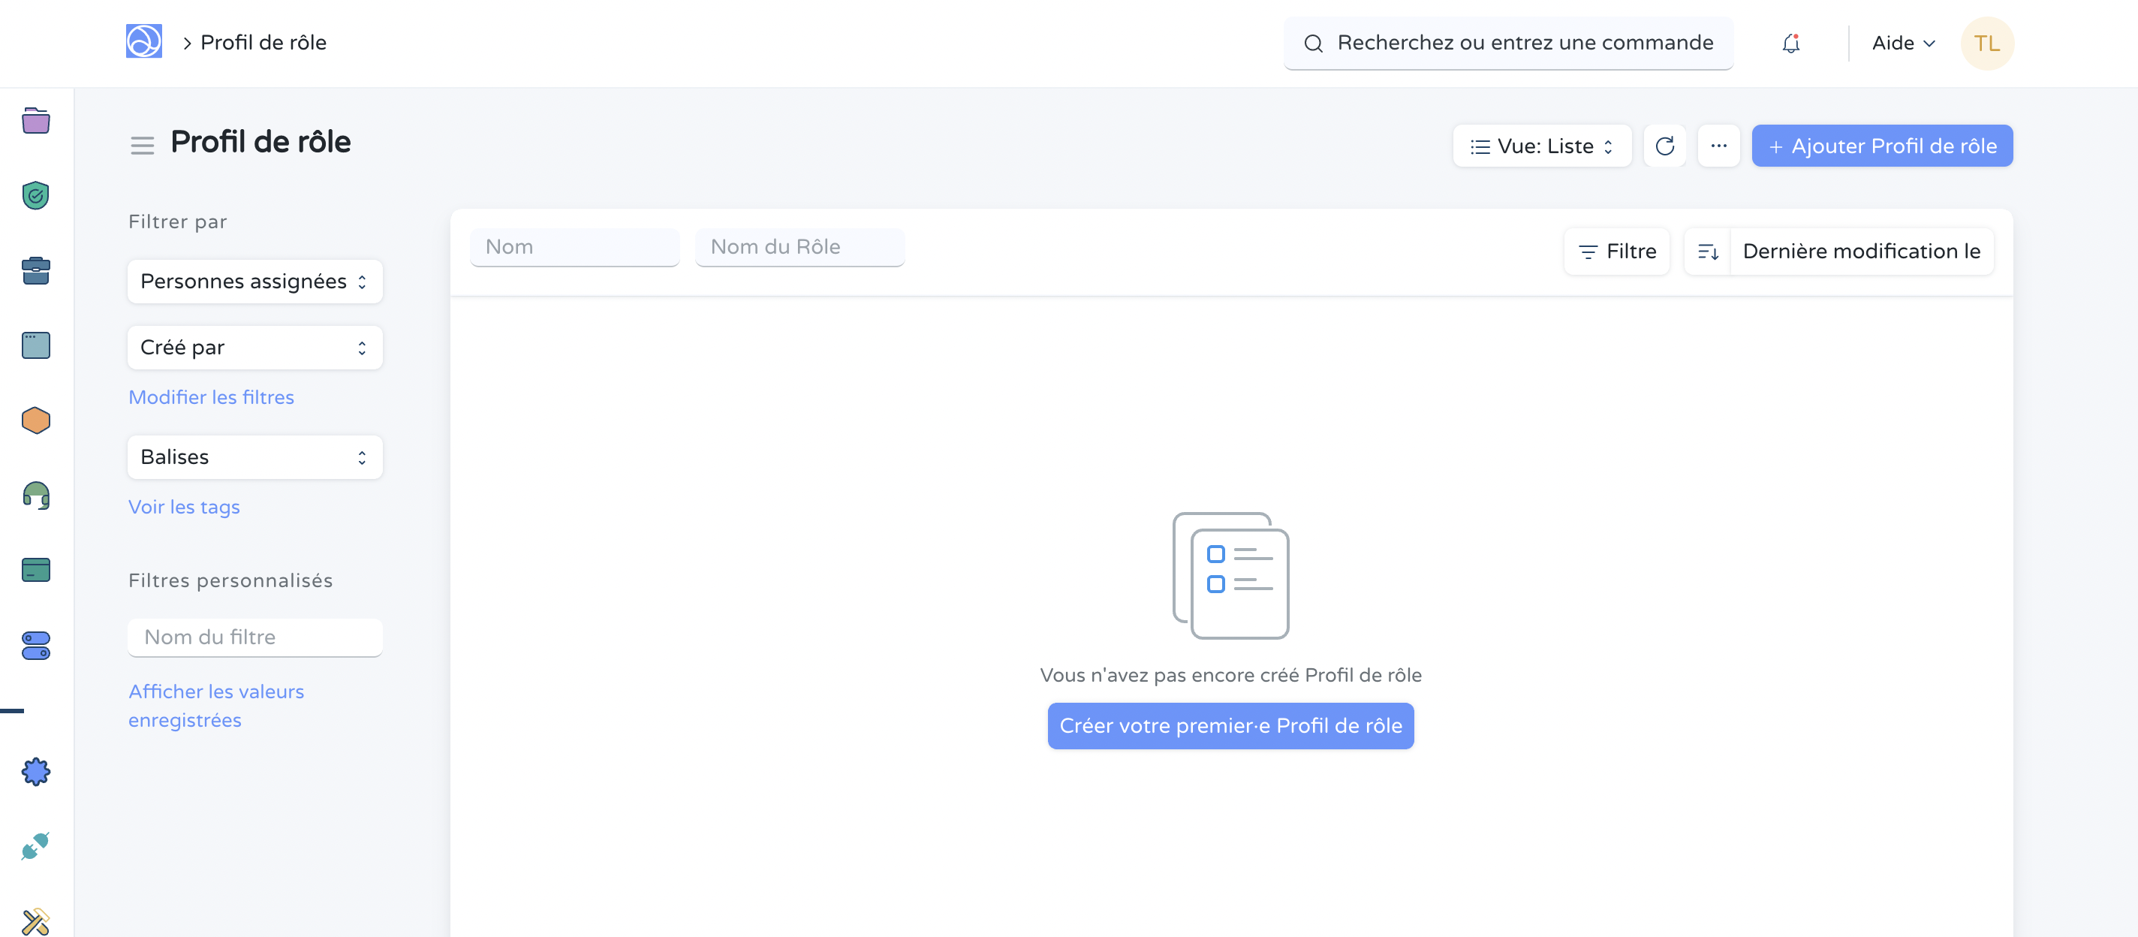
Task: Toggle the sidebar hamburger menu icon
Action: click(x=142, y=146)
